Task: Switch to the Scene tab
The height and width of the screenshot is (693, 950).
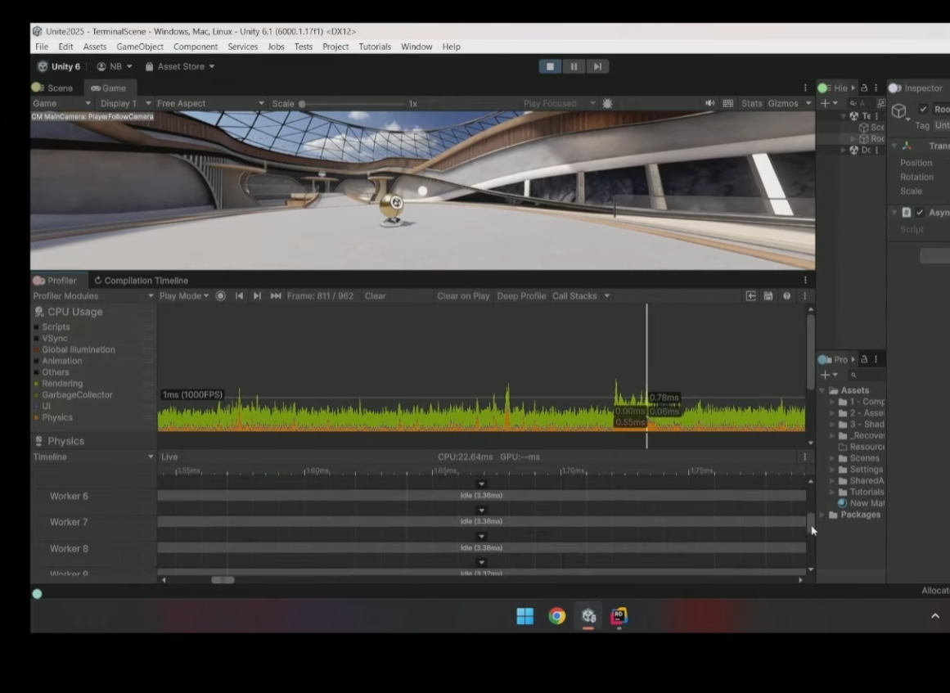Action: pyautogui.click(x=53, y=88)
